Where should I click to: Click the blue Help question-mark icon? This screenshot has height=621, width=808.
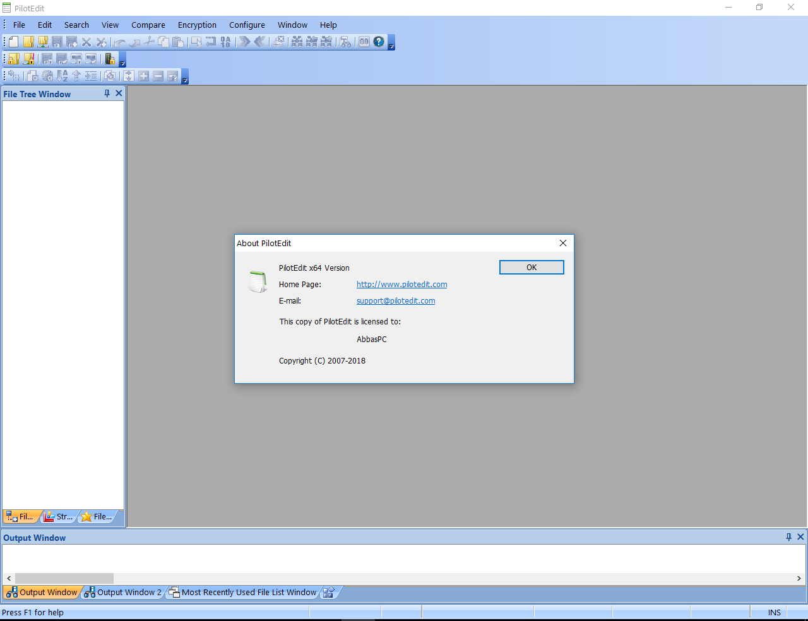(x=379, y=42)
